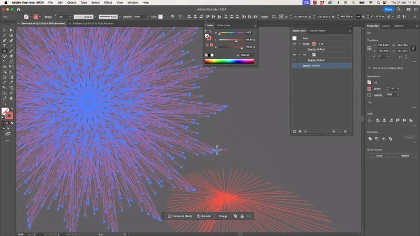The width and height of the screenshot is (420, 236).
Task: Select the Eyedropper tool
Action: [11, 82]
